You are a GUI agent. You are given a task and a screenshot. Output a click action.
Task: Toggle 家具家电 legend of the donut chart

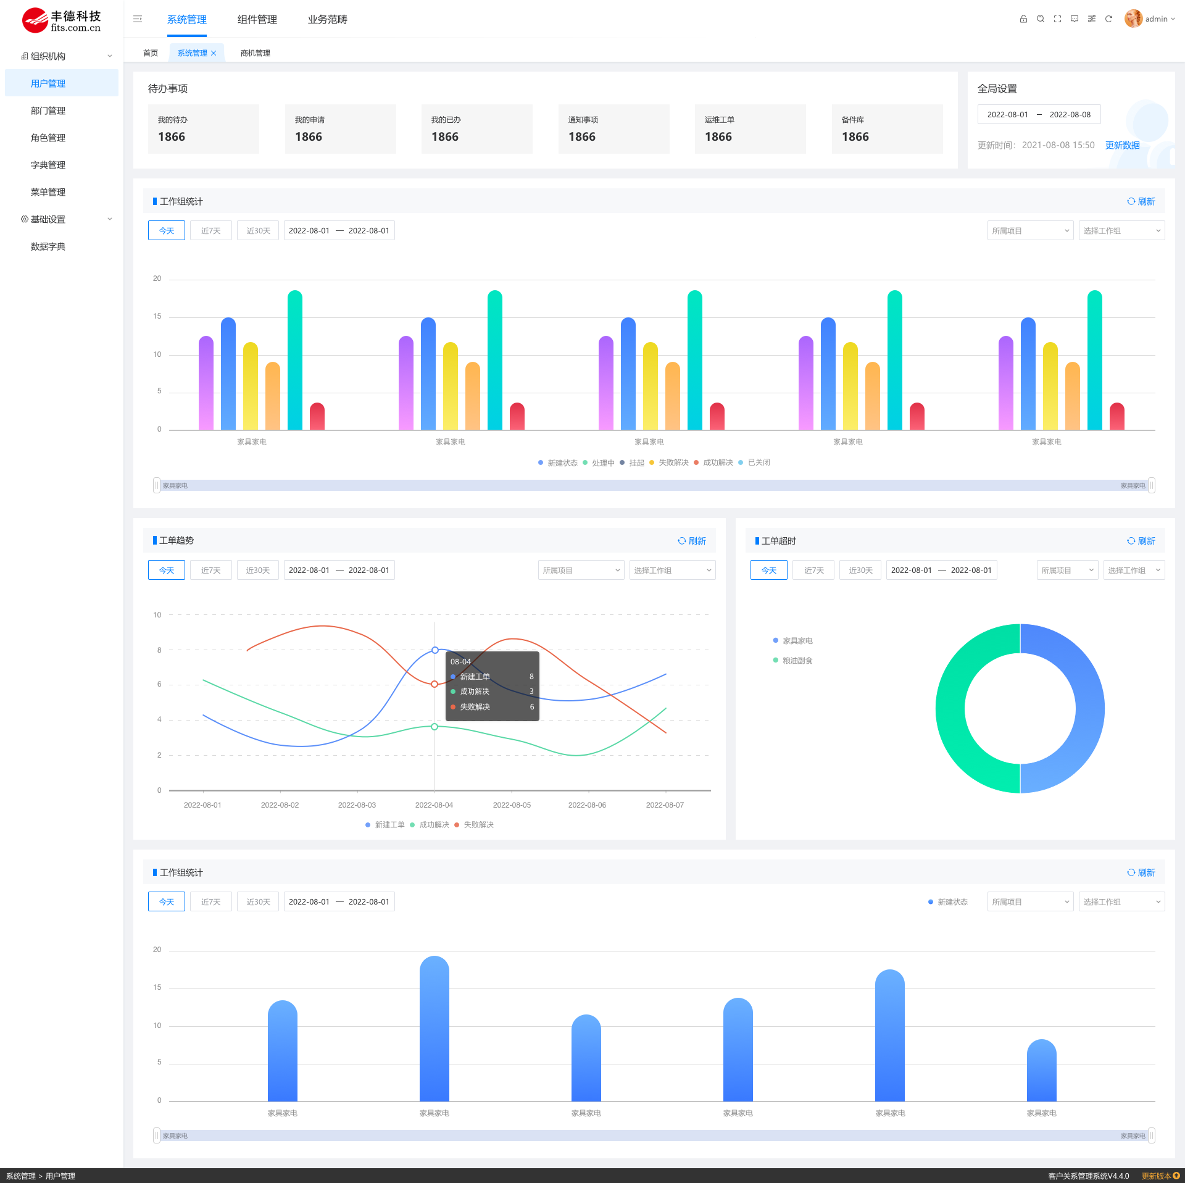(792, 641)
